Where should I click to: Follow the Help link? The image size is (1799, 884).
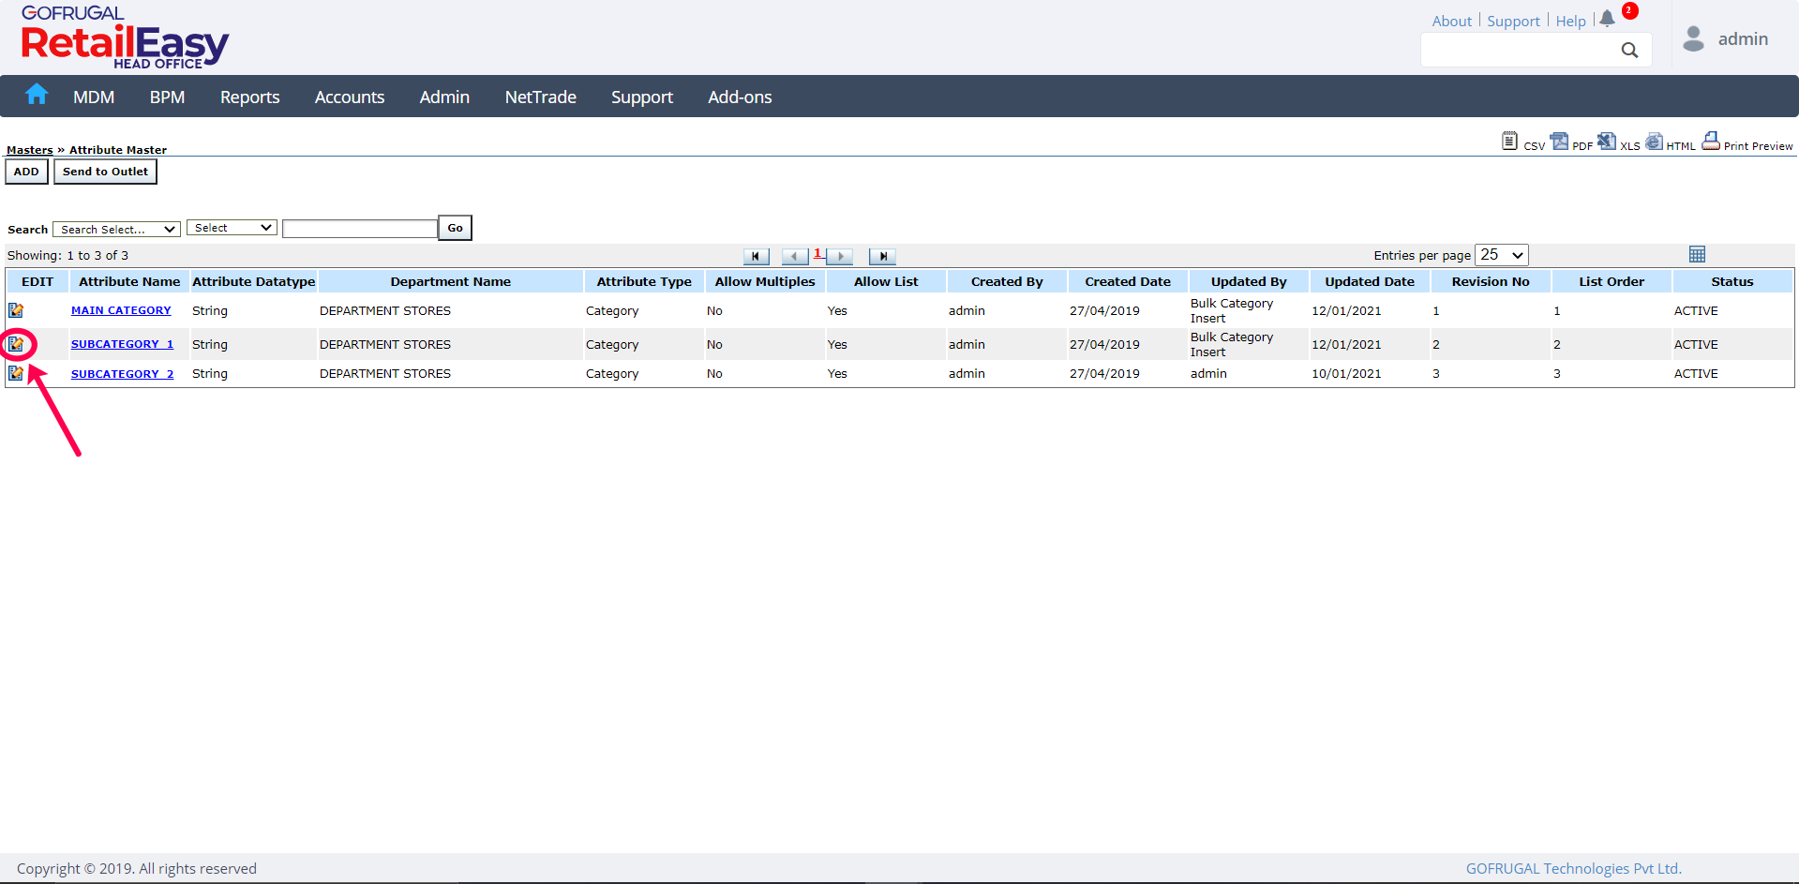pyautogui.click(x=1571, y=22)
